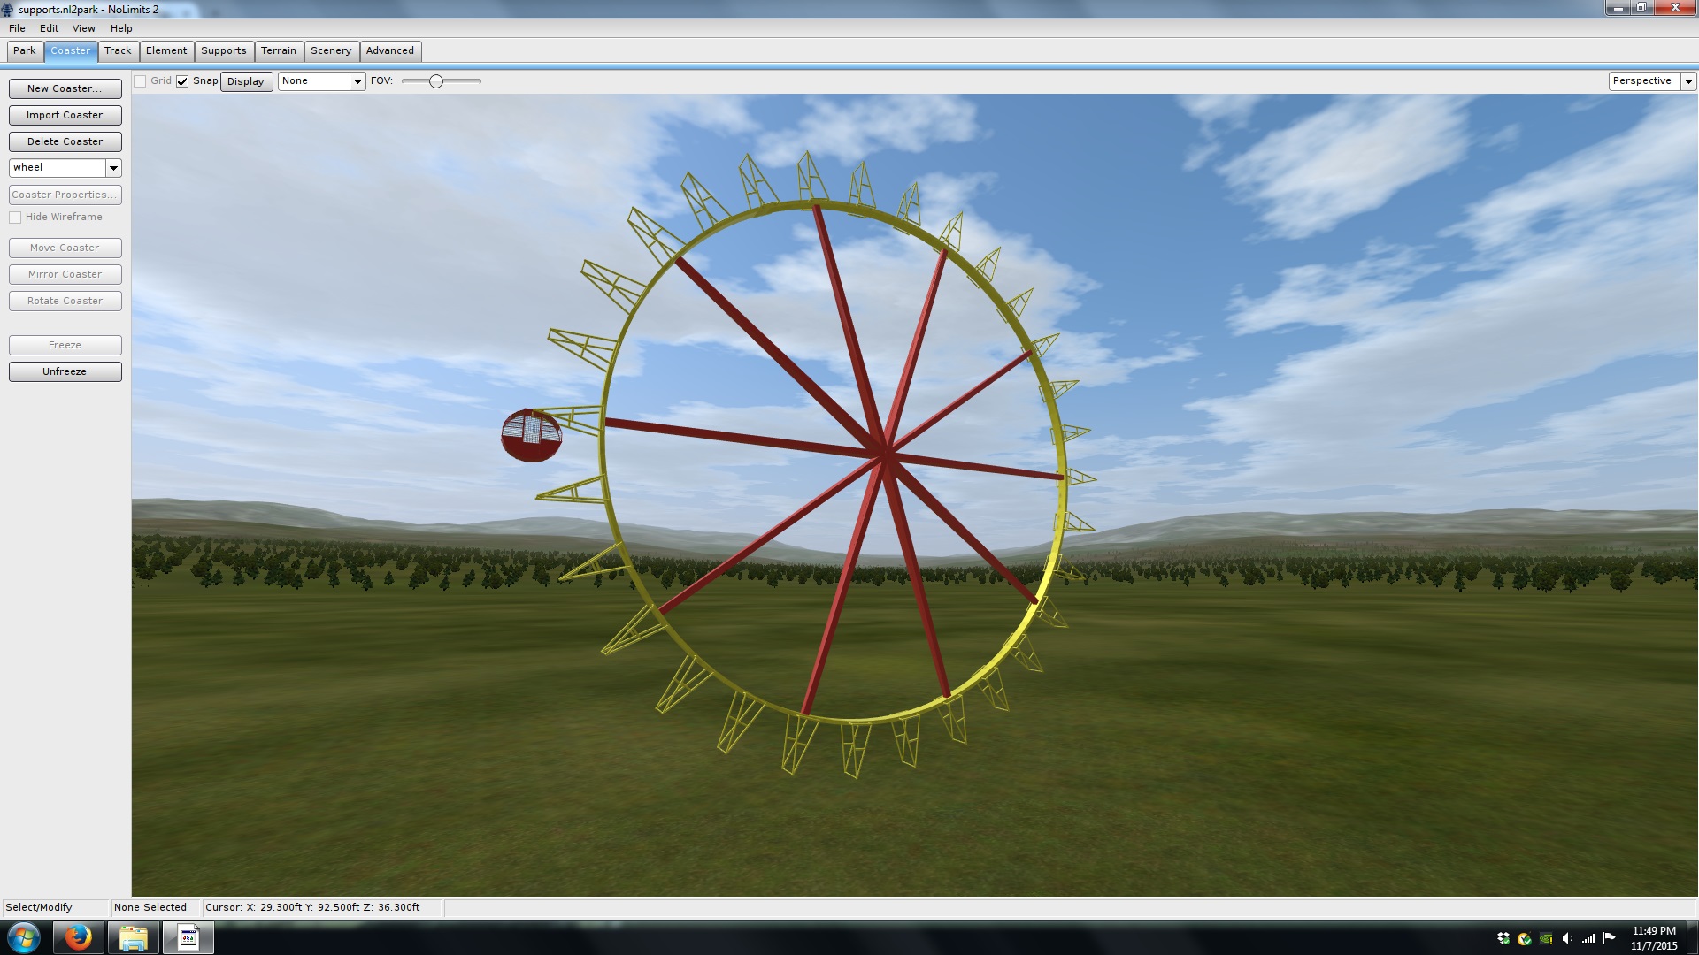Viewport: 1699px width, 955px height.
Task: Open the Windows Start menu orb
Action: coord(24,937)
